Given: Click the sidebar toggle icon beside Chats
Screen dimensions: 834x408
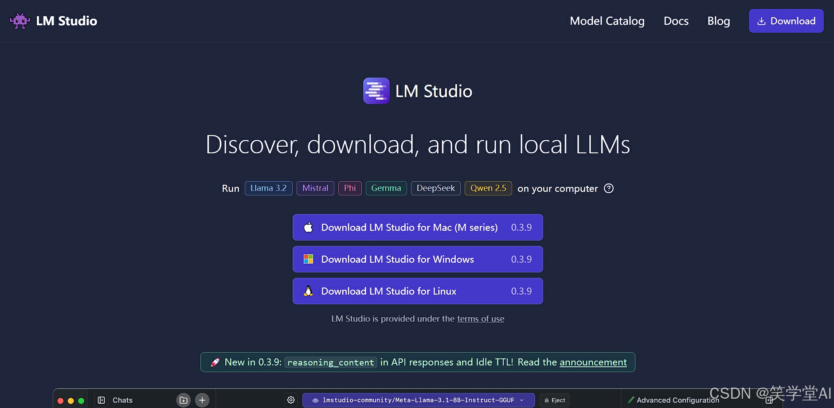Looking at the screenshot, I should pyautogui.click(x=102, y=400).
